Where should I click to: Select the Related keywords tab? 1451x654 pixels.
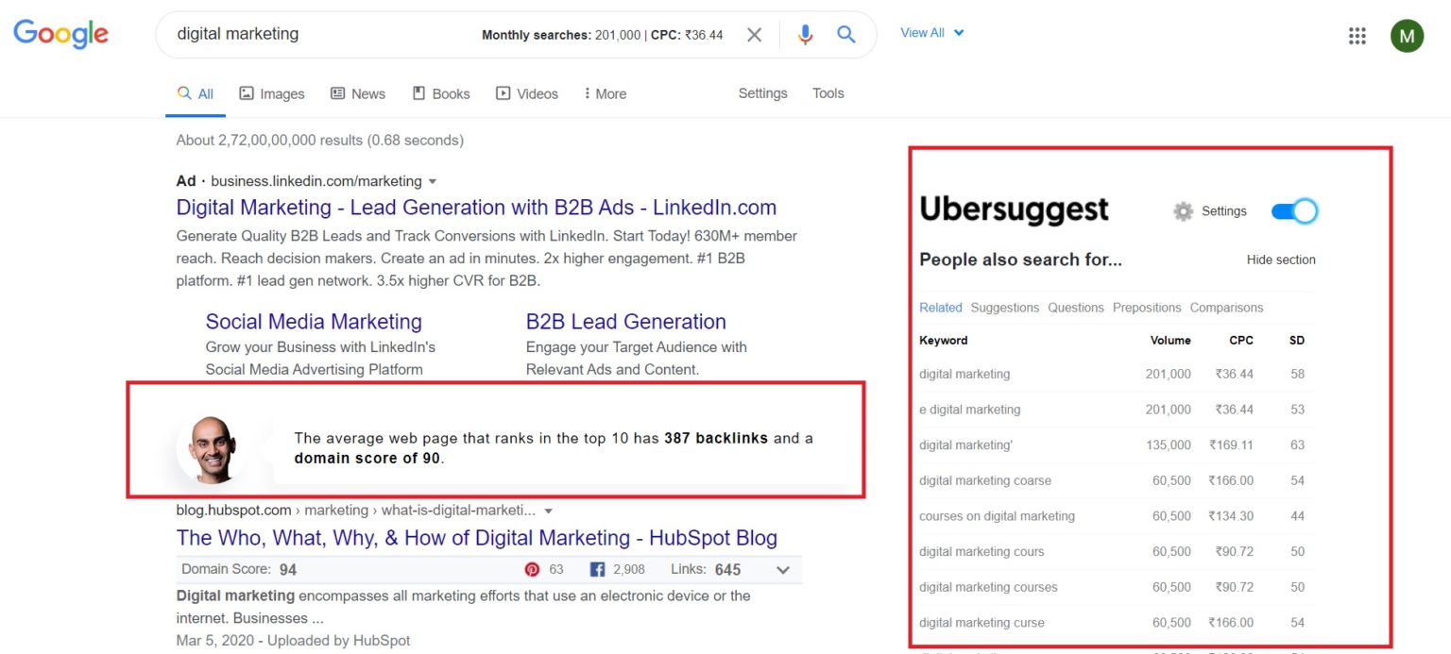[941, 308]
